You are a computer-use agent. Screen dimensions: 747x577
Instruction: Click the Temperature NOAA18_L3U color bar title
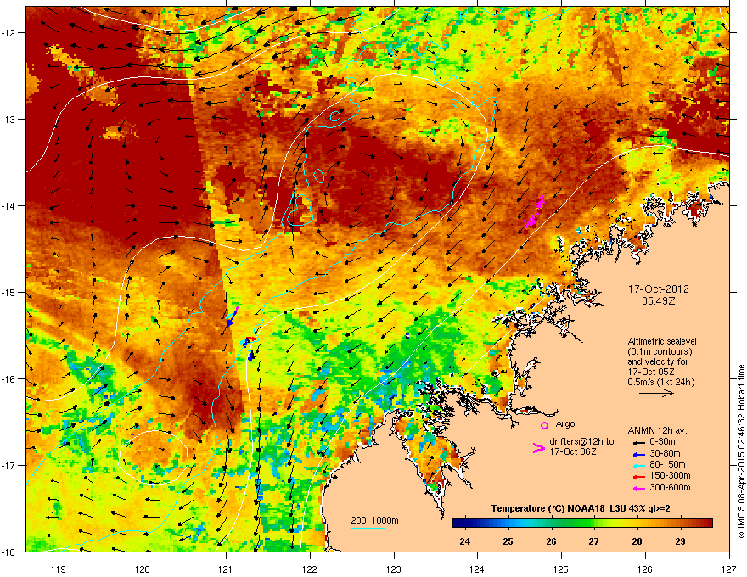click(x=581, y=509)
